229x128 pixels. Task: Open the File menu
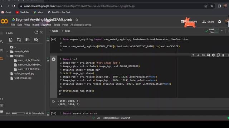[x=13, y=25]
